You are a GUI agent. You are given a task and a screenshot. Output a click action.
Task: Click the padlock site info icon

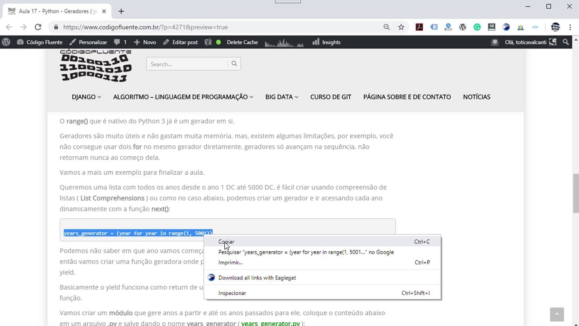[56, 27]
